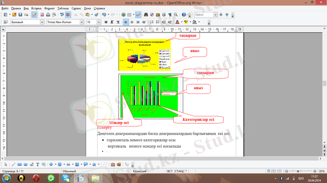Image resolution: width=327 pixels, height=183 pixels.
Task: Select the Text tool in drawing toolbar
Action: pos(38,164)
